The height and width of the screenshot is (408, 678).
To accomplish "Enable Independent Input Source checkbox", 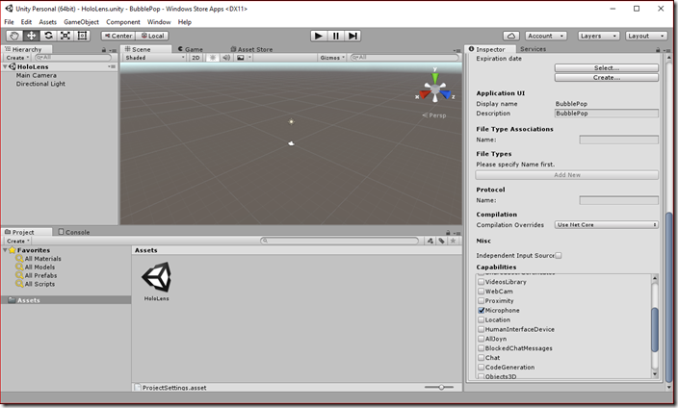I will click(559, 255).
